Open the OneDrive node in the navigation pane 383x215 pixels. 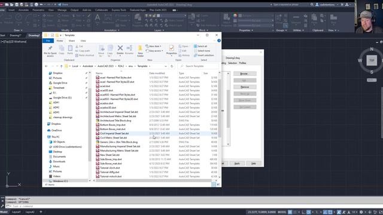tap(54, 130)
